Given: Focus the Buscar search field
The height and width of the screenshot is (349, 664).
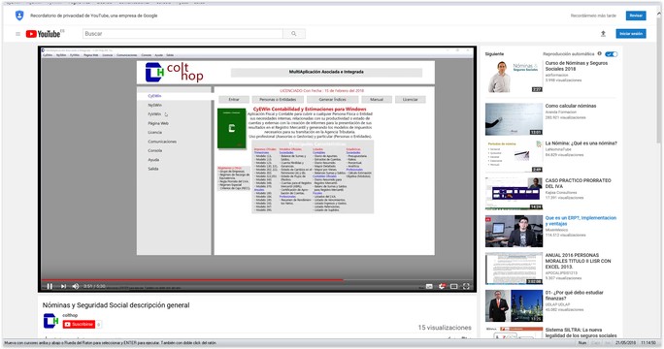Looking at the screenshot, I should (183, 34).
